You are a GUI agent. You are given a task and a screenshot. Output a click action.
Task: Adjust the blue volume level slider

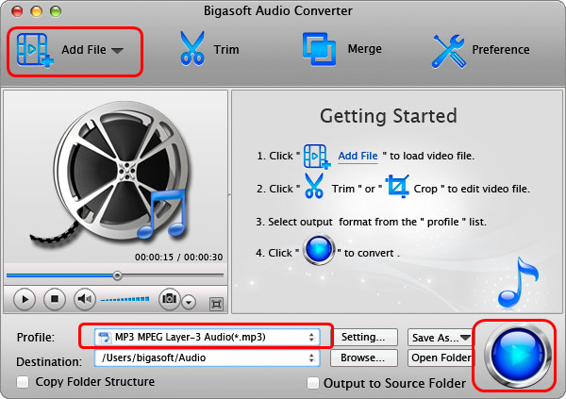coord(125,299)
